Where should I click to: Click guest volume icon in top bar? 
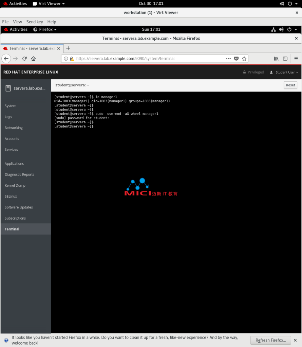click(281, 29)
